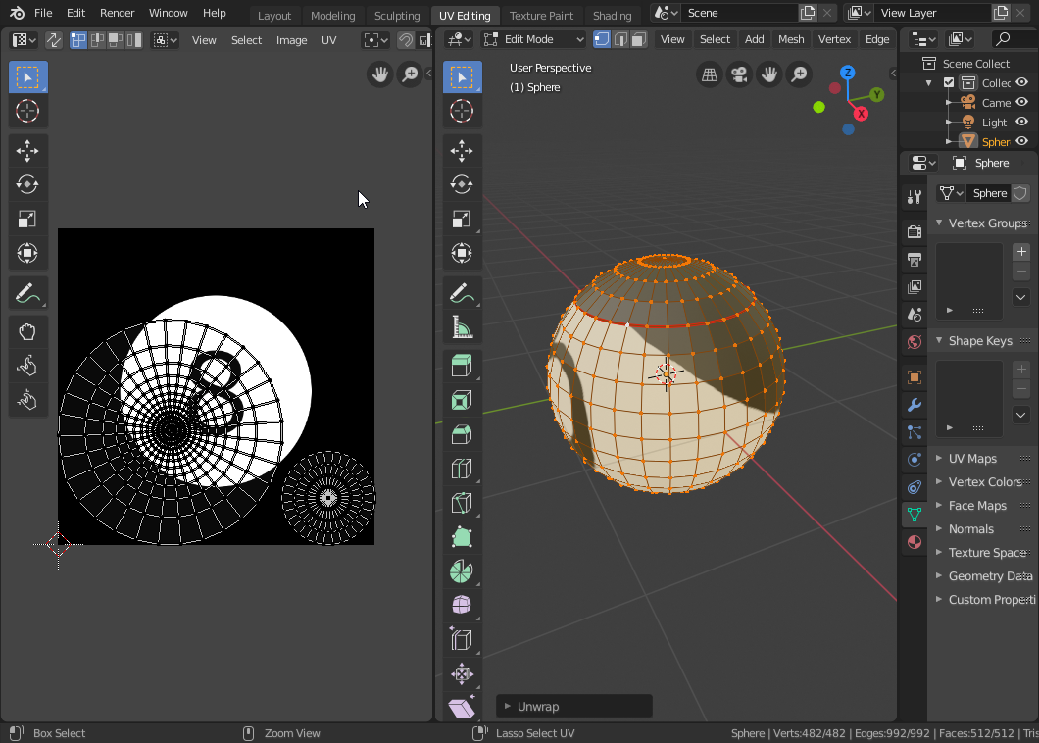Hide the Camera object with eye icon
The image size is (1039, 743).
tap(1022, 102)
